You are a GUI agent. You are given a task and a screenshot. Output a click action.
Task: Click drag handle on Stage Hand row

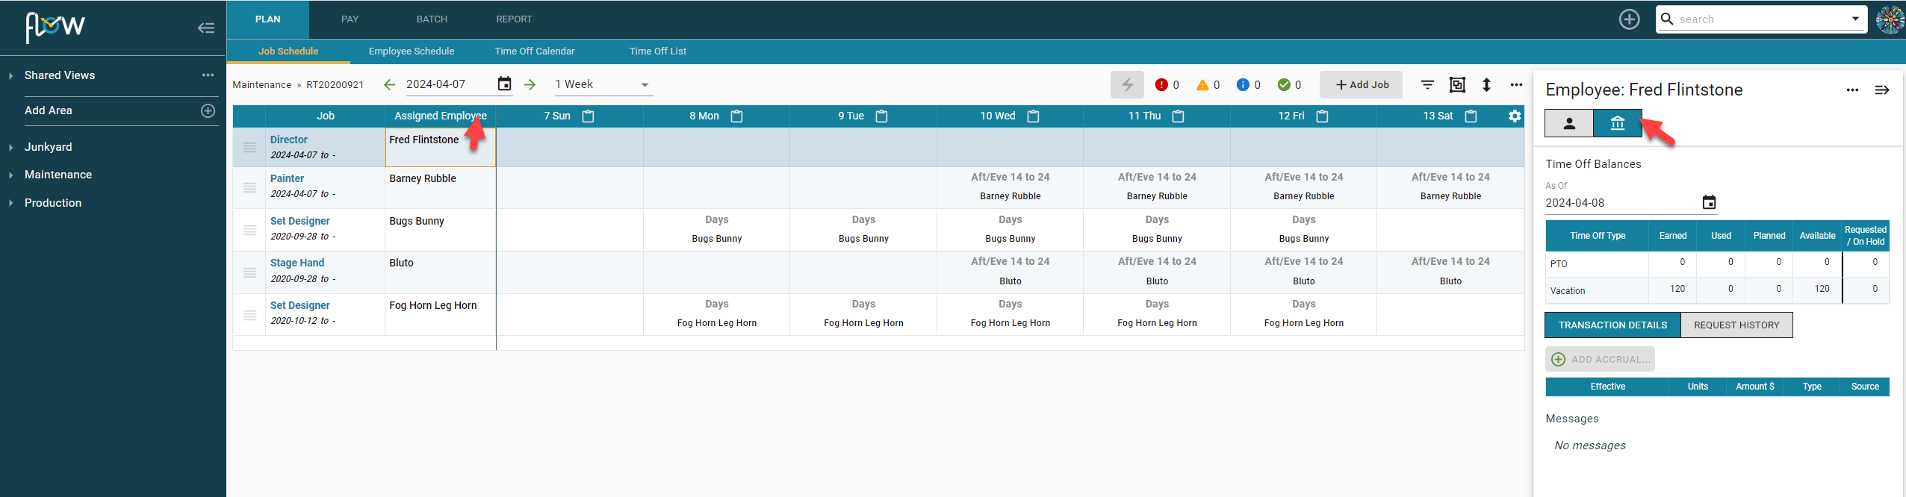tap(249, 272)
